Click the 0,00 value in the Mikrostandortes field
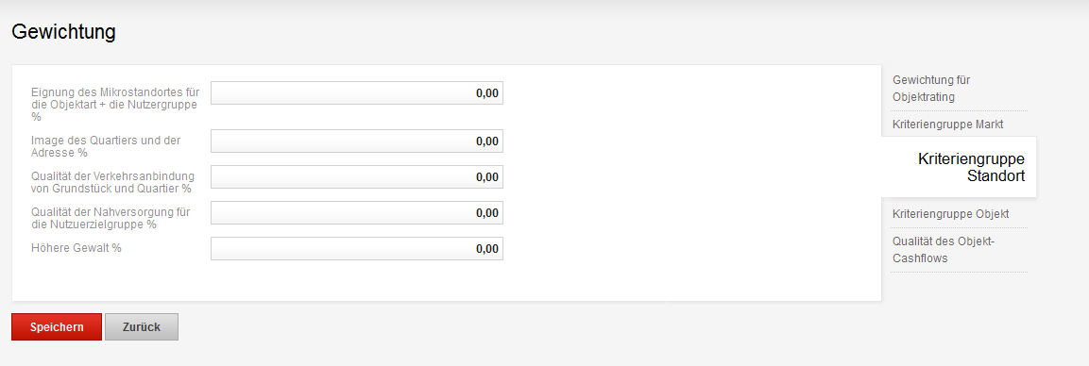The width and height of the screenshot is (1089, 366). (487, 92)
